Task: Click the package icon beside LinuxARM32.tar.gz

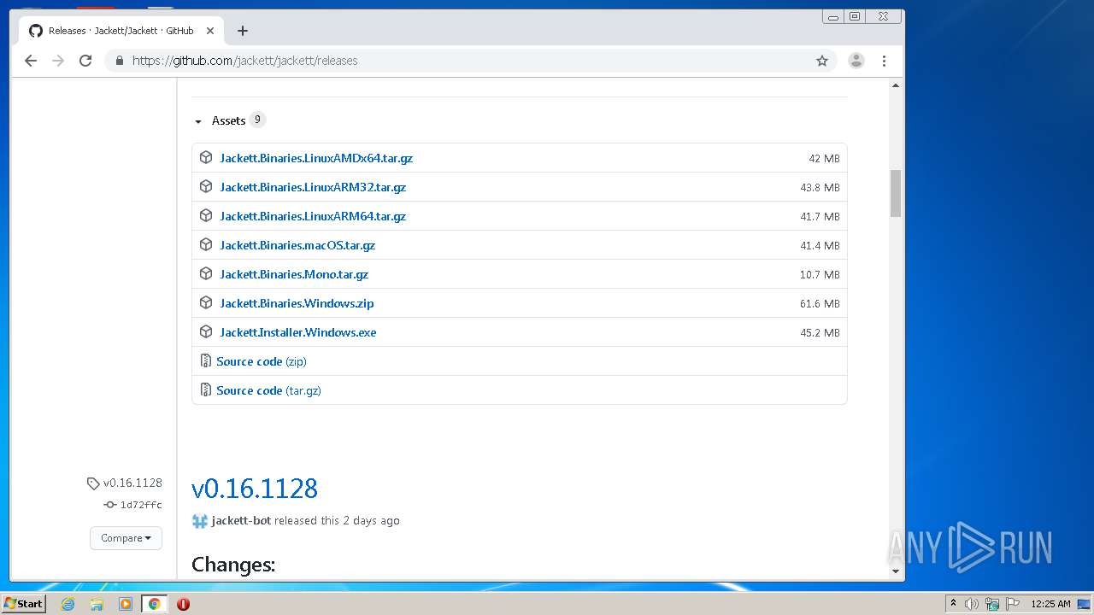Action: 206,187
